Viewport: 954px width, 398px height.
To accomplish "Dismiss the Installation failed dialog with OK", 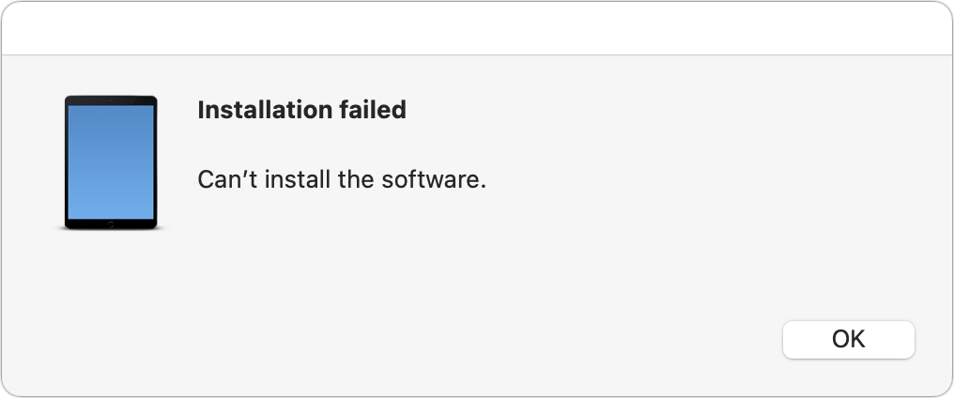I will [848, 339].
